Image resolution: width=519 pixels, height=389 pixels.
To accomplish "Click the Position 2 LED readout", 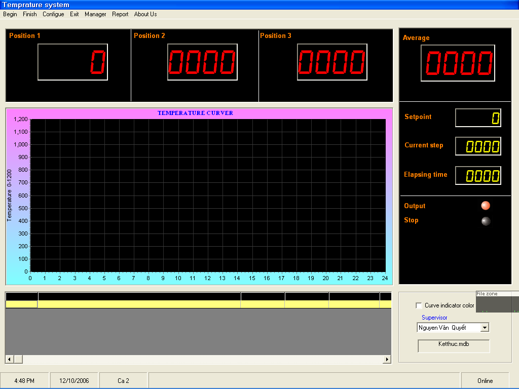I will (202, 62).
